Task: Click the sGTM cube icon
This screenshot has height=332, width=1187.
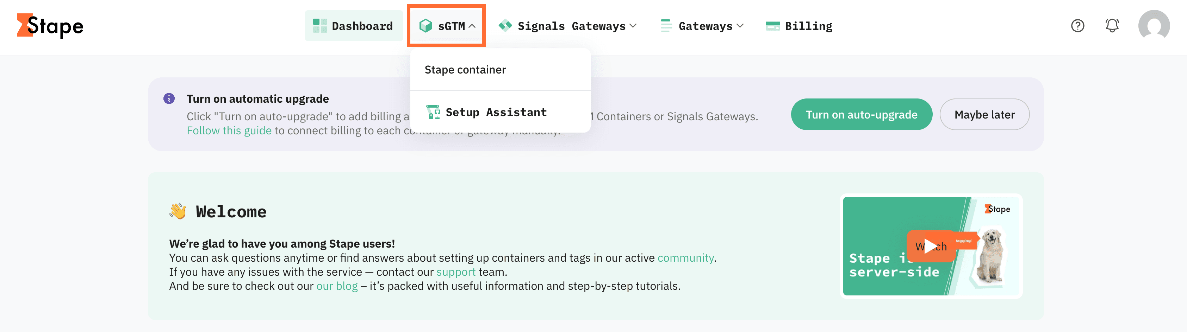Action: [426, 26]
